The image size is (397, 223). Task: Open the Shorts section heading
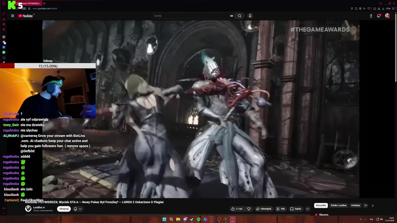(x=323, y=215)
